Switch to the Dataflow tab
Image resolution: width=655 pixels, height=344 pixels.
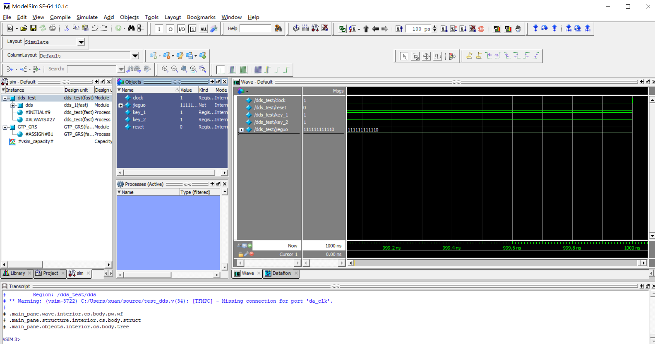pyautogui.click(x=281, y=273)
